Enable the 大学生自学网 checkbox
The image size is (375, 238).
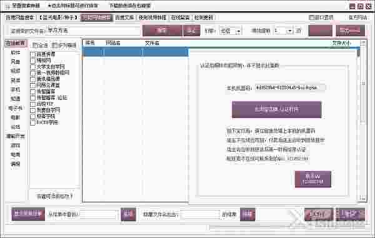pos(32,67)
